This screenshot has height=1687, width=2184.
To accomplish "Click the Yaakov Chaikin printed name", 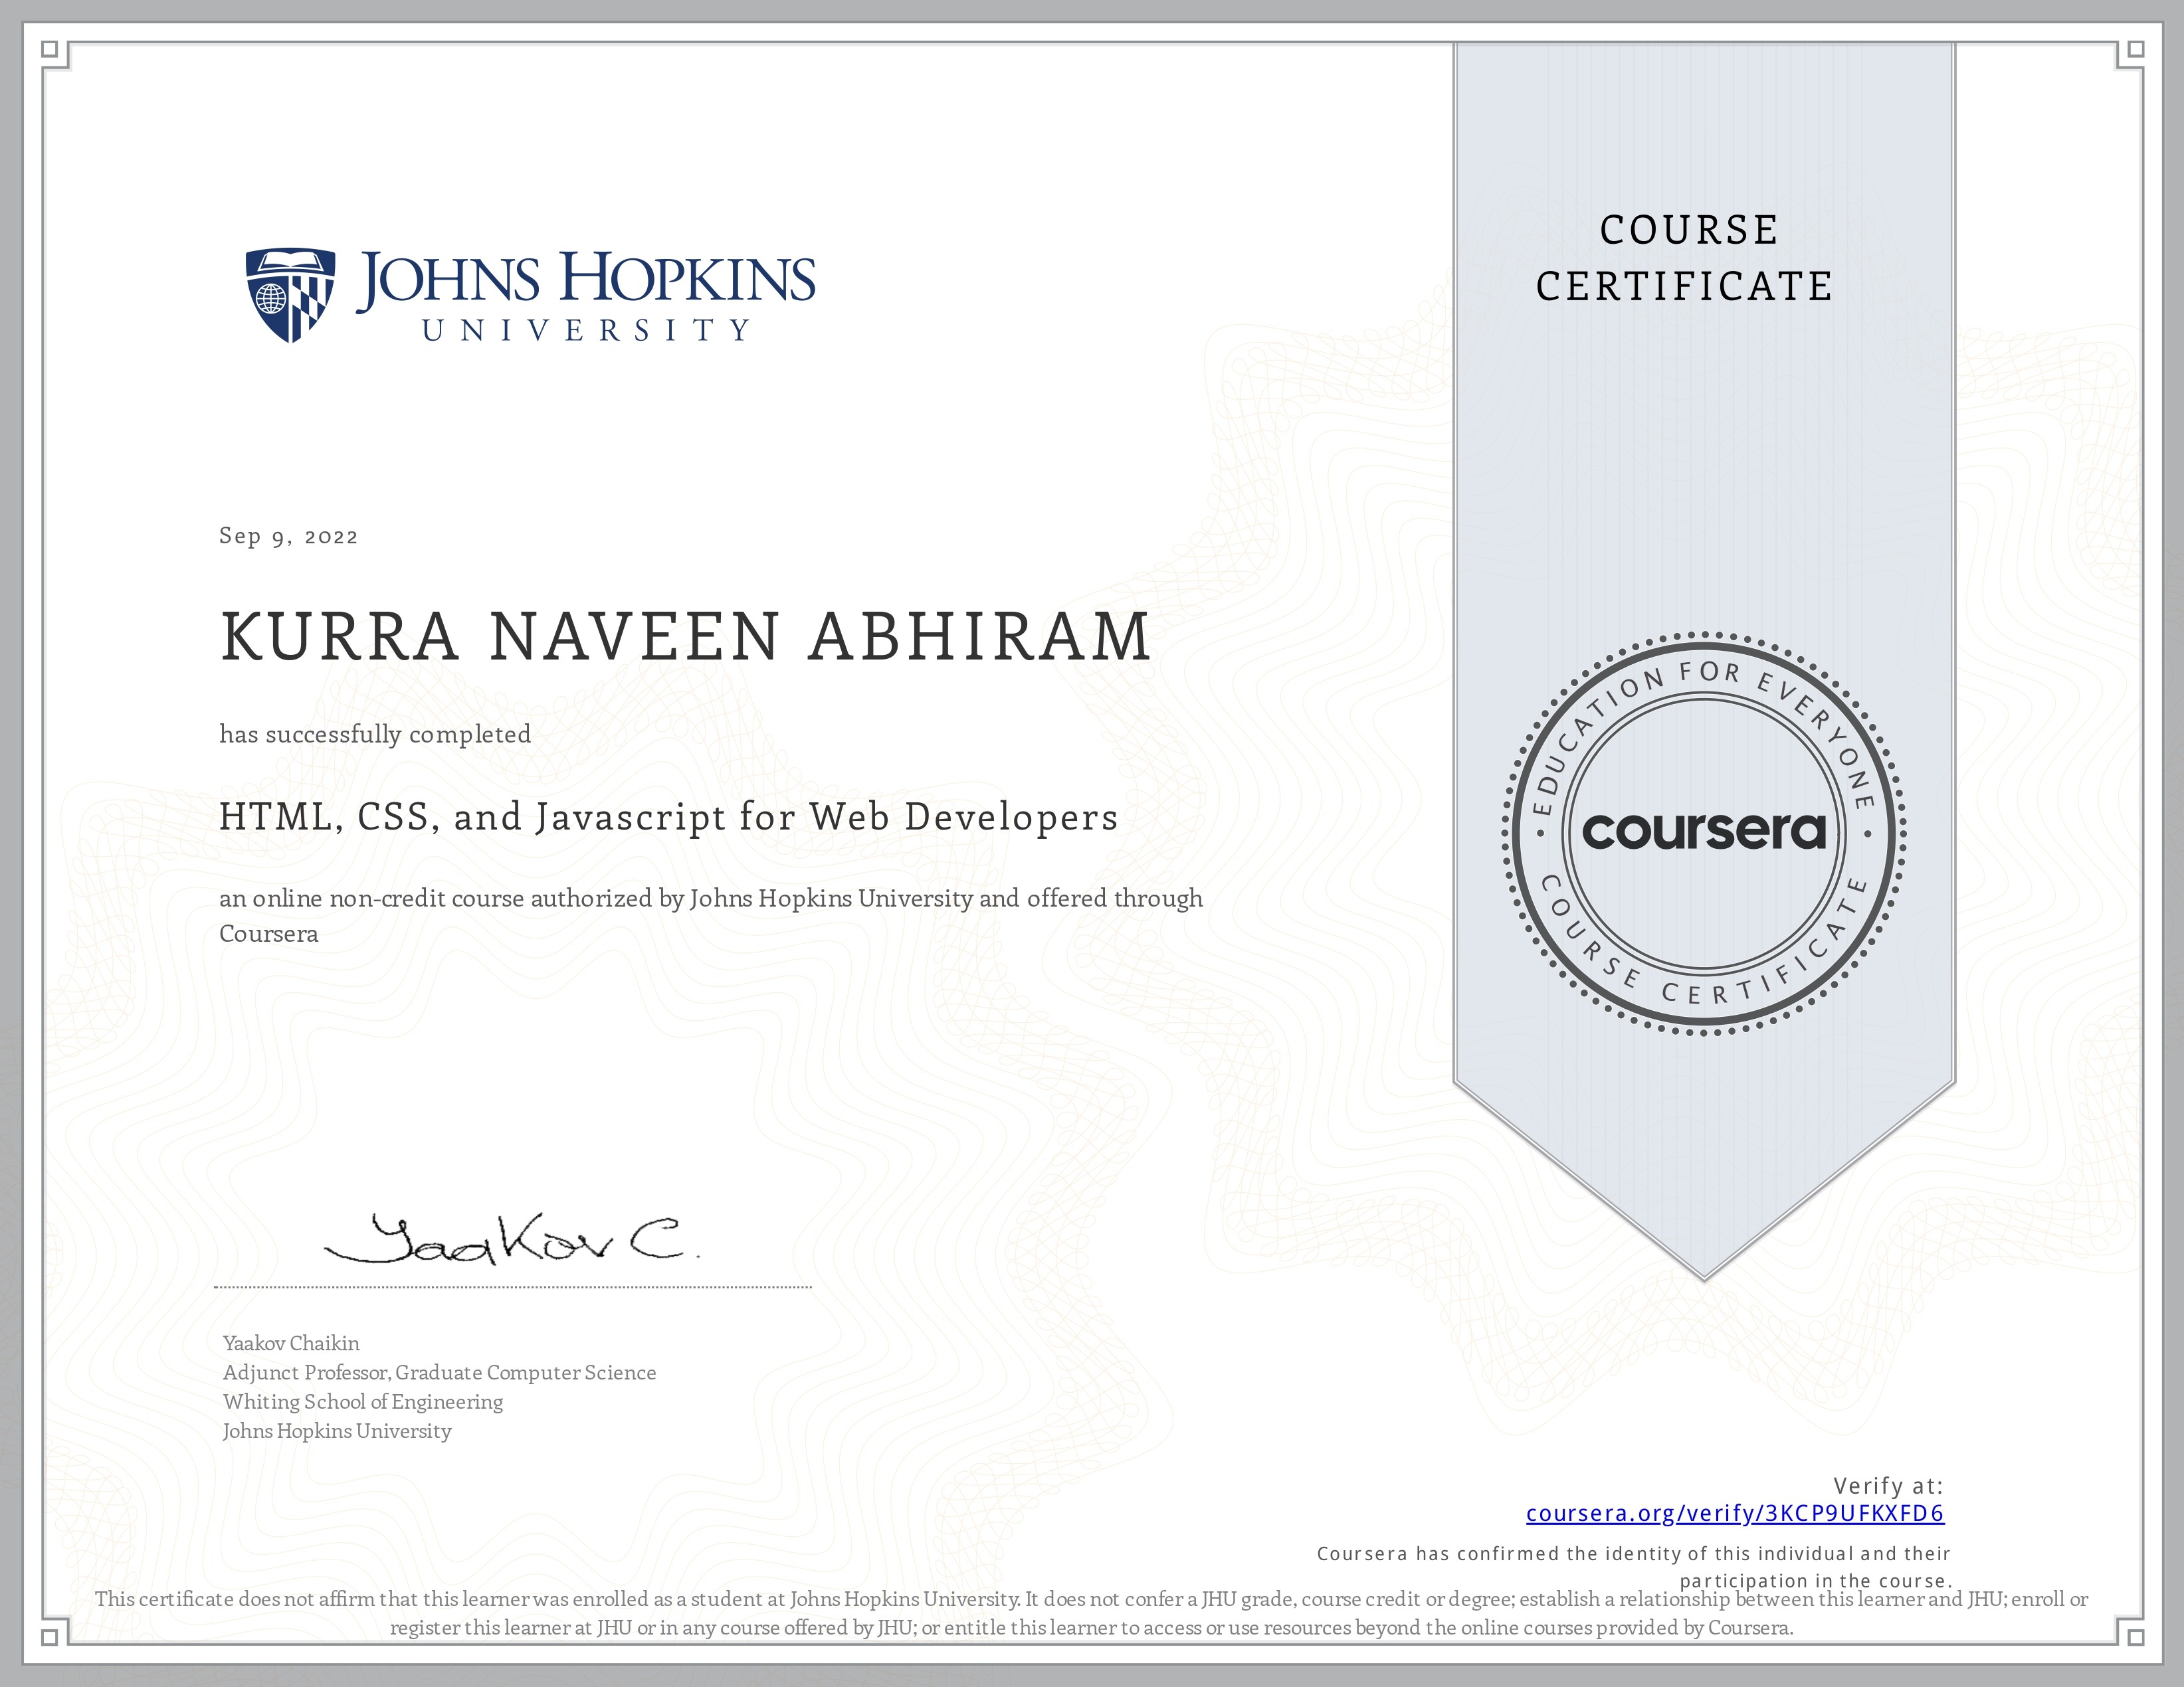I will [x=291, y=1343].
